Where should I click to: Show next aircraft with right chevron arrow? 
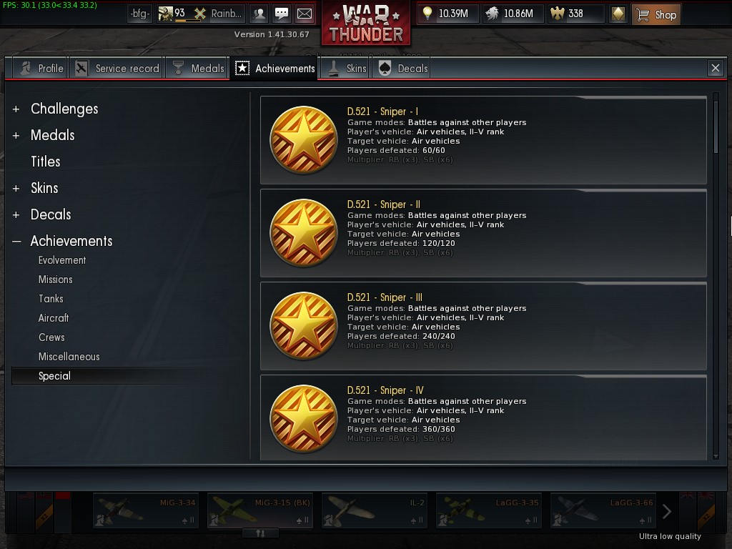(x=667, y=512)
